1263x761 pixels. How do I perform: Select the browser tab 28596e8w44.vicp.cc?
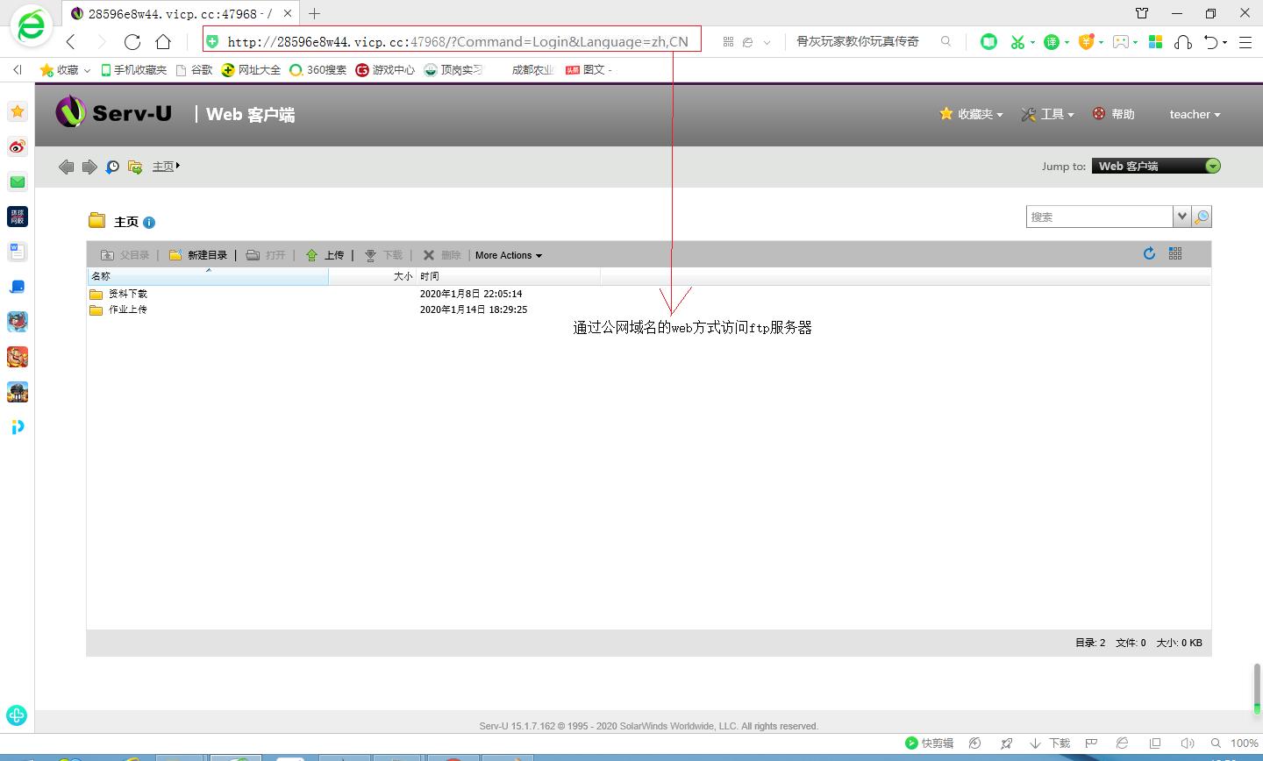[x=181, y=13]
